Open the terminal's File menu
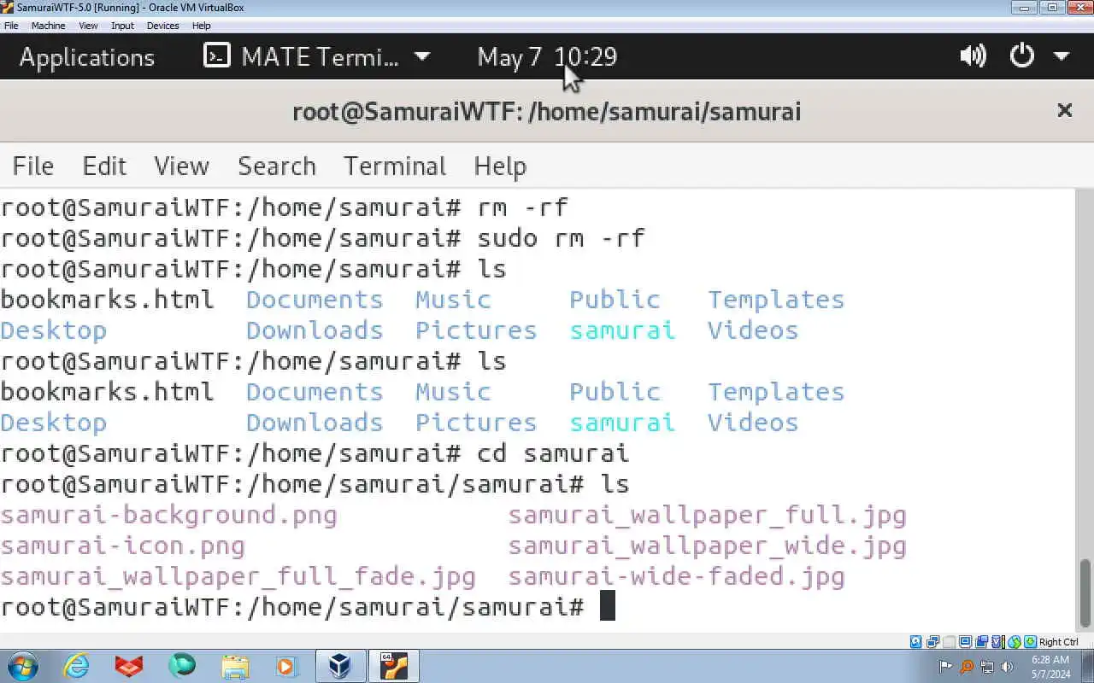1094x683 pixels. 33,166
